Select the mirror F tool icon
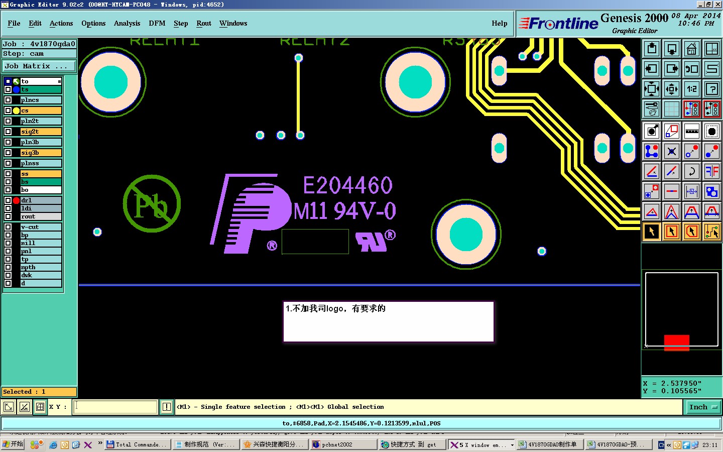The width and height of the screenshot is (723, 452). point(712,171)
